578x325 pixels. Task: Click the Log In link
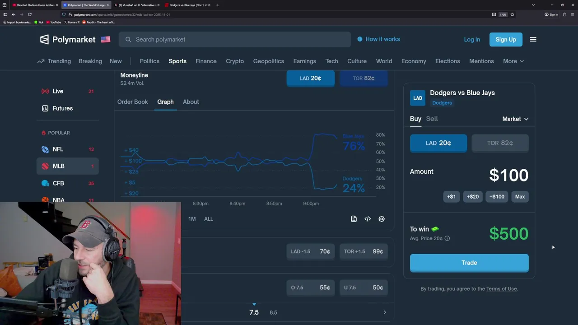click(472, 40)
